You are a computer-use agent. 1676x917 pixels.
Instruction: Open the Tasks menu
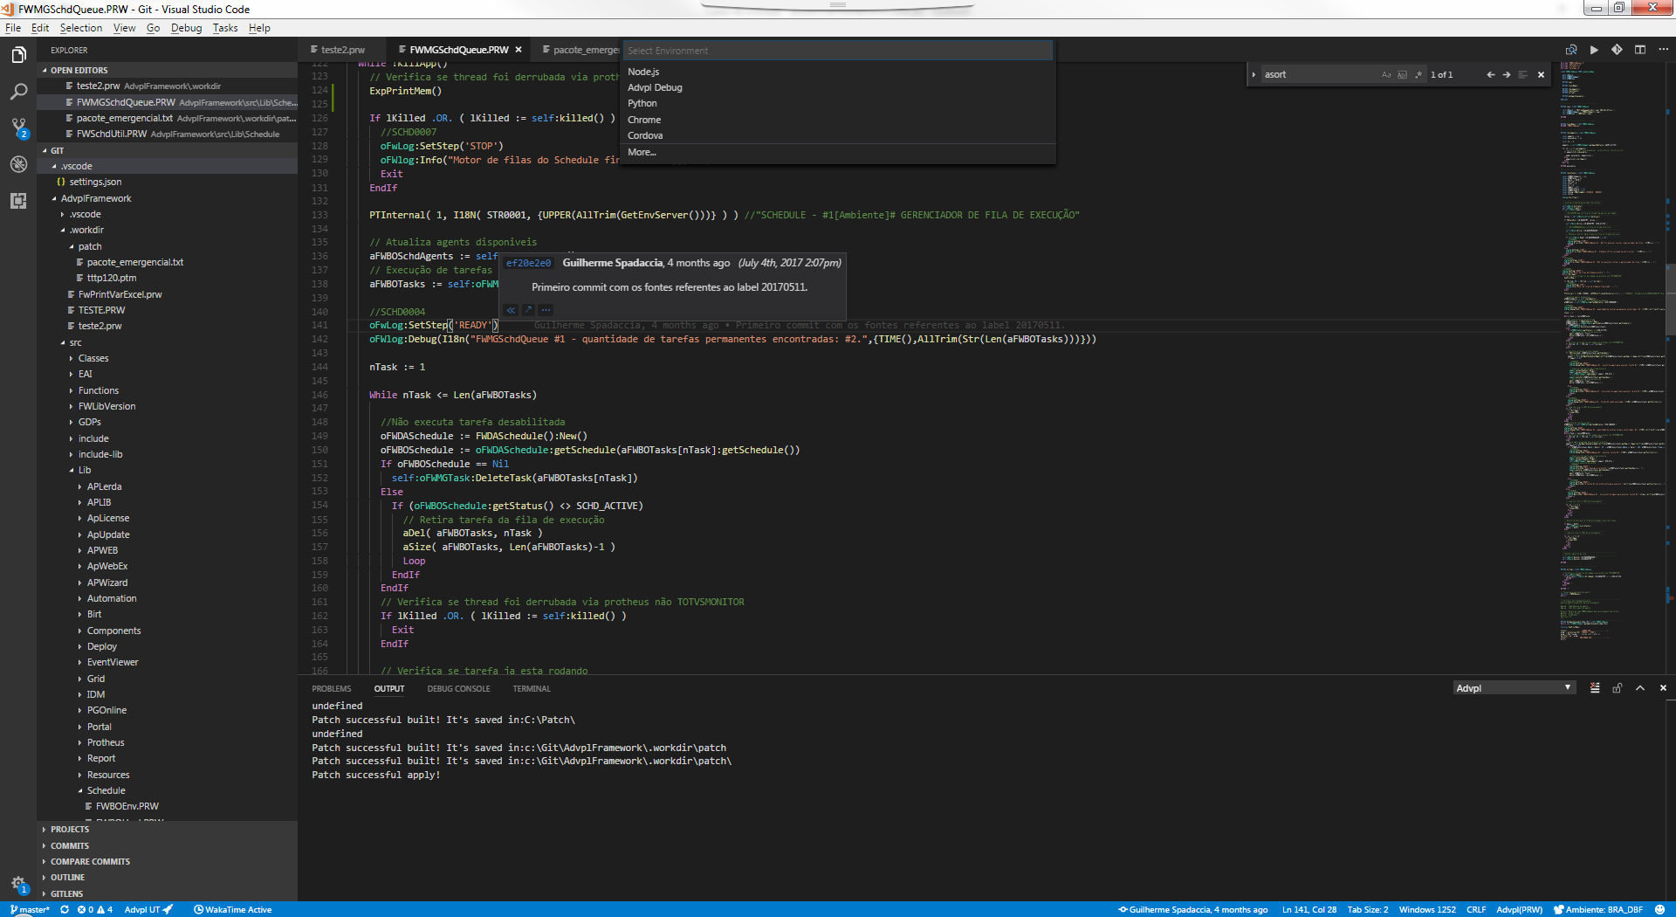coord(225,28)
